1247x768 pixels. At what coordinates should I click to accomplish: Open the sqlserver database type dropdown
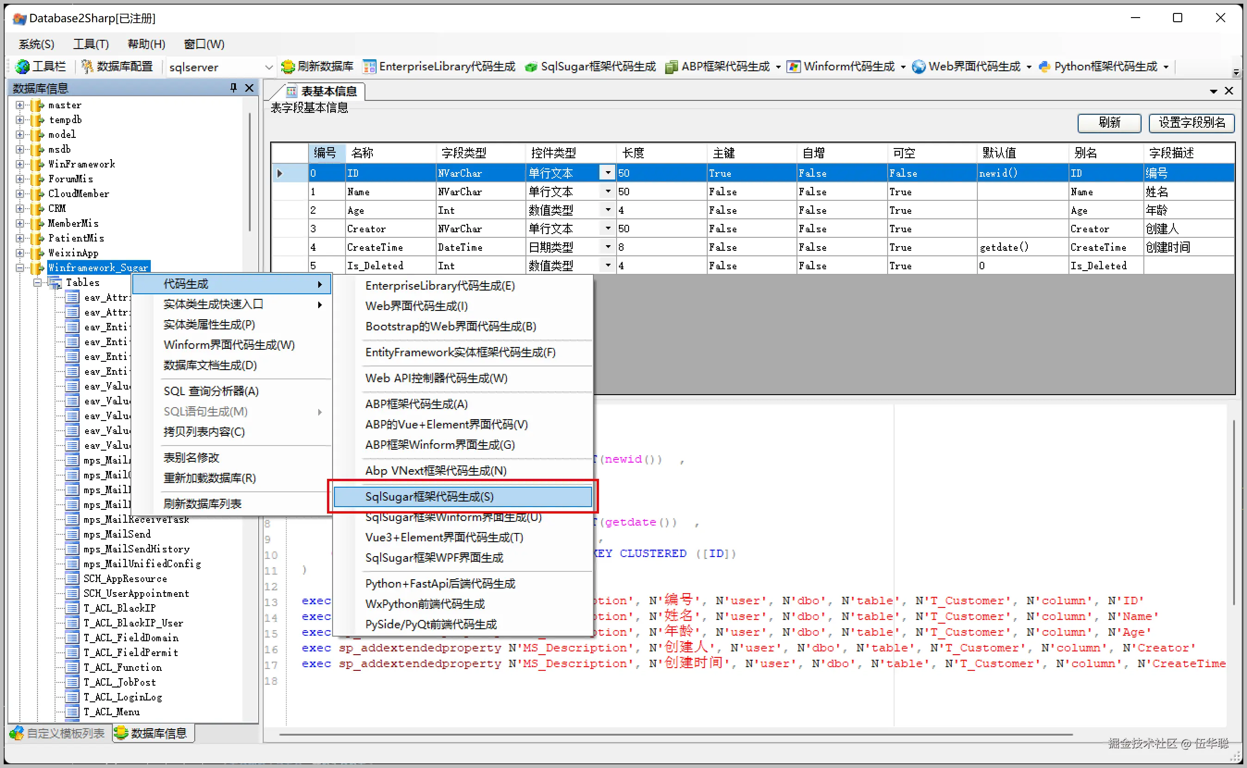coord(269,67)
